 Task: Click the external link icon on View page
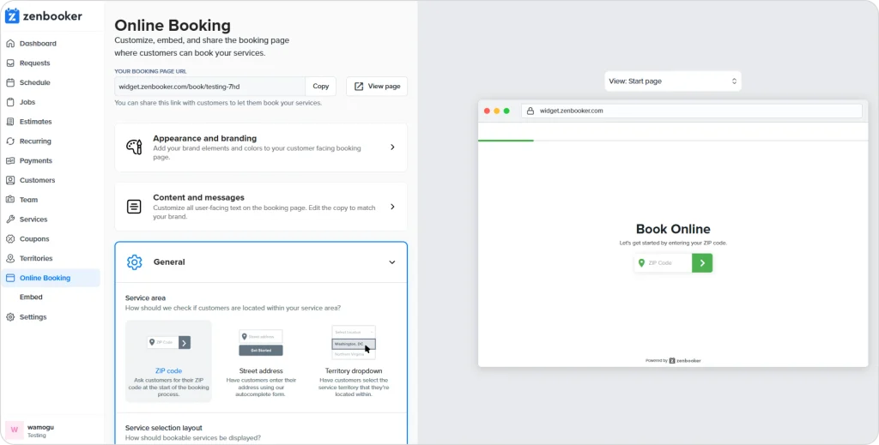coord(359,87)
